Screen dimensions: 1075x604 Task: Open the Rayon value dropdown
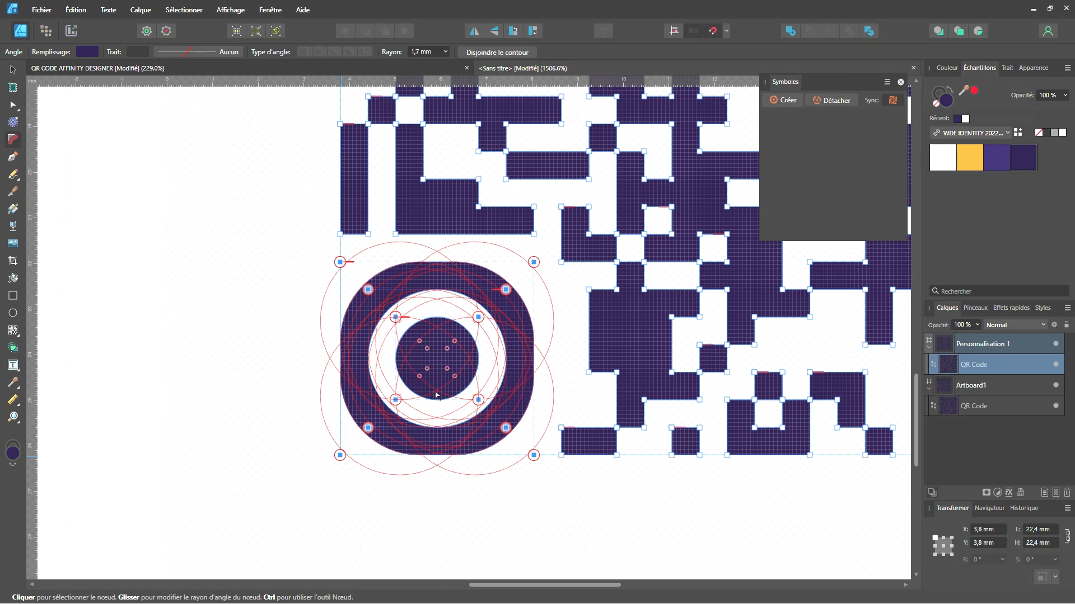(446, 51)
